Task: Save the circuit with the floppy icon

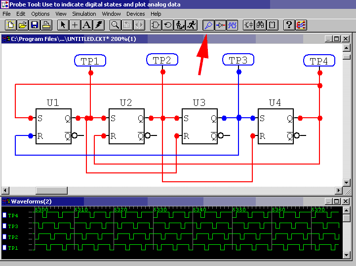Action: point(35,25)
